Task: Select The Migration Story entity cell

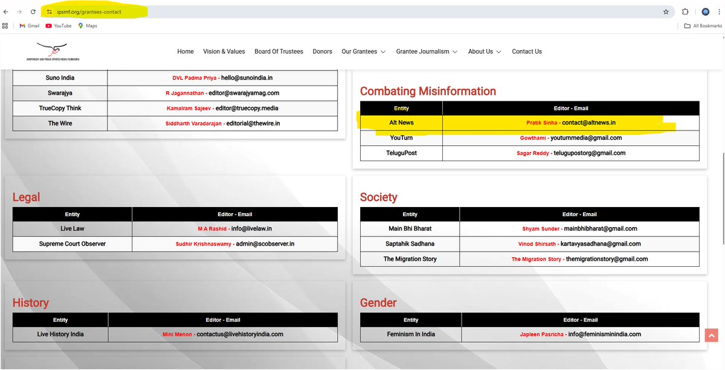Action: point(410,259)
